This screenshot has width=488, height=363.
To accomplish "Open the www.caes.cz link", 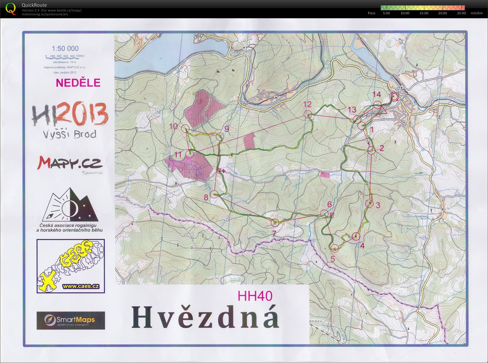I will point(81,286).
